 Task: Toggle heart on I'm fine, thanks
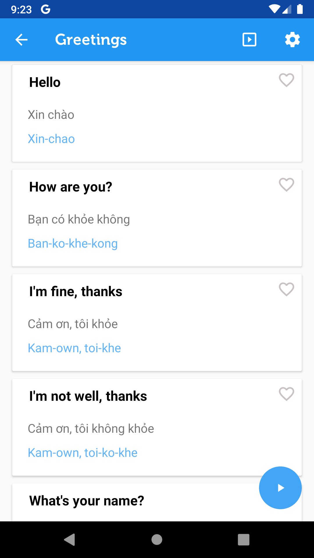click(286, 289)
